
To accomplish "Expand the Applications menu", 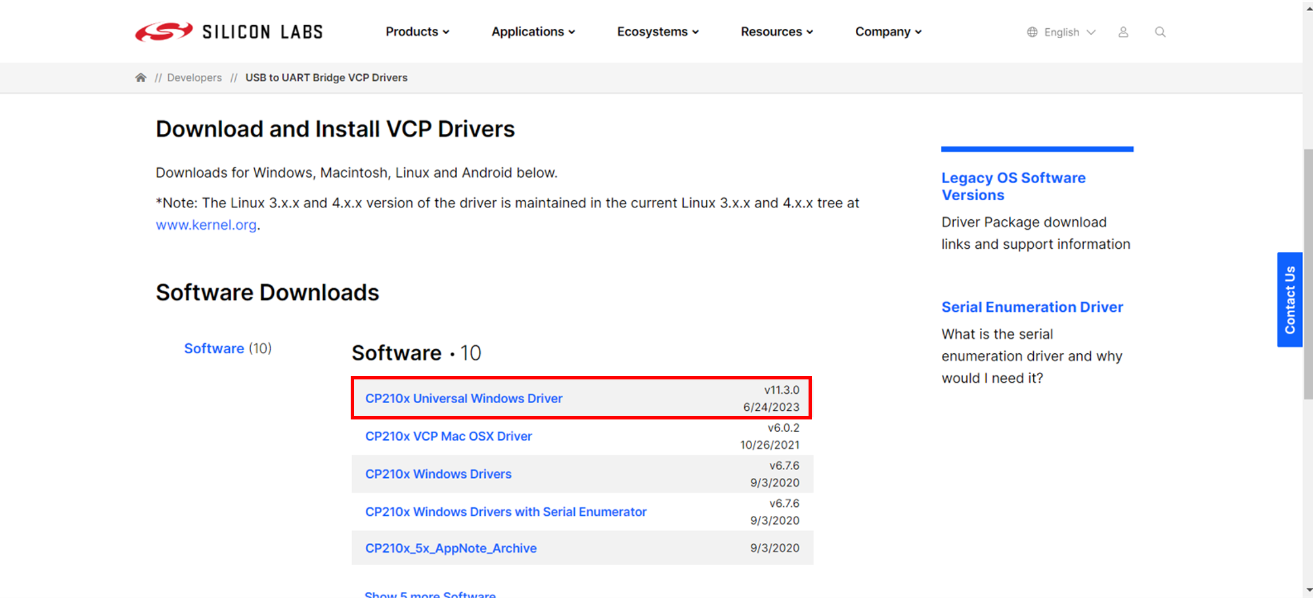I will (533, 32).
